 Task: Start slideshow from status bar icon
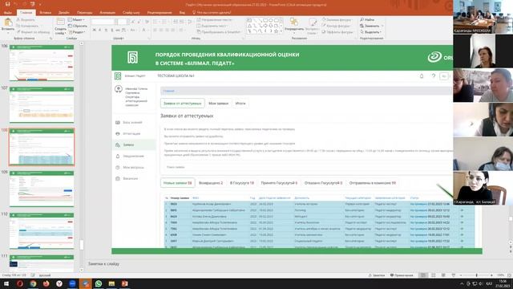(x=453, y=275)
